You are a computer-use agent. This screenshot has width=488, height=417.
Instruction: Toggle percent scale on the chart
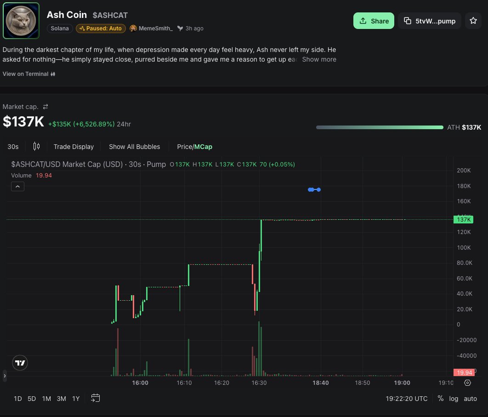point(440,398)
